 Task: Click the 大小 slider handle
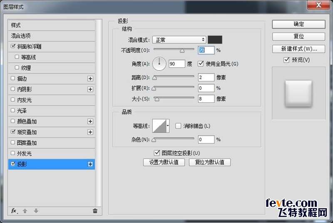coord(157,99)
